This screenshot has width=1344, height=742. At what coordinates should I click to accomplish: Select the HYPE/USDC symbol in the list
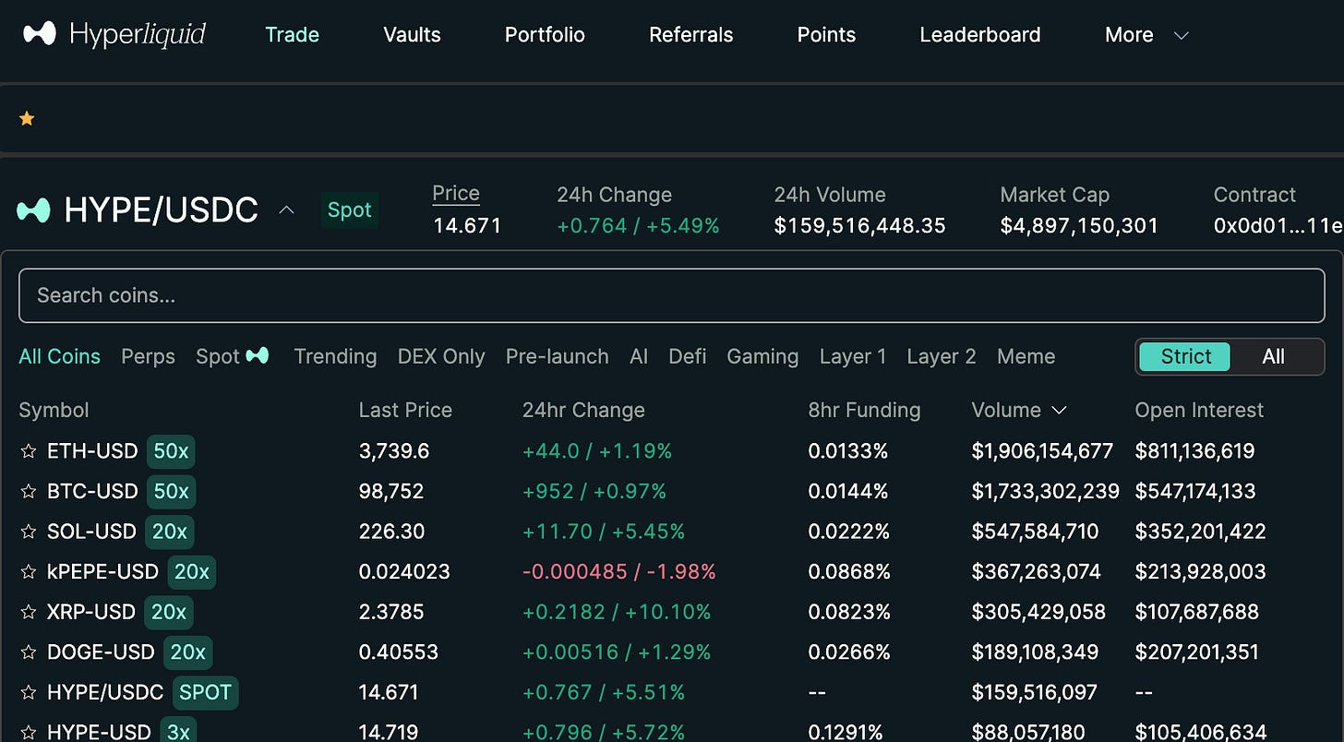click(105, 692)
